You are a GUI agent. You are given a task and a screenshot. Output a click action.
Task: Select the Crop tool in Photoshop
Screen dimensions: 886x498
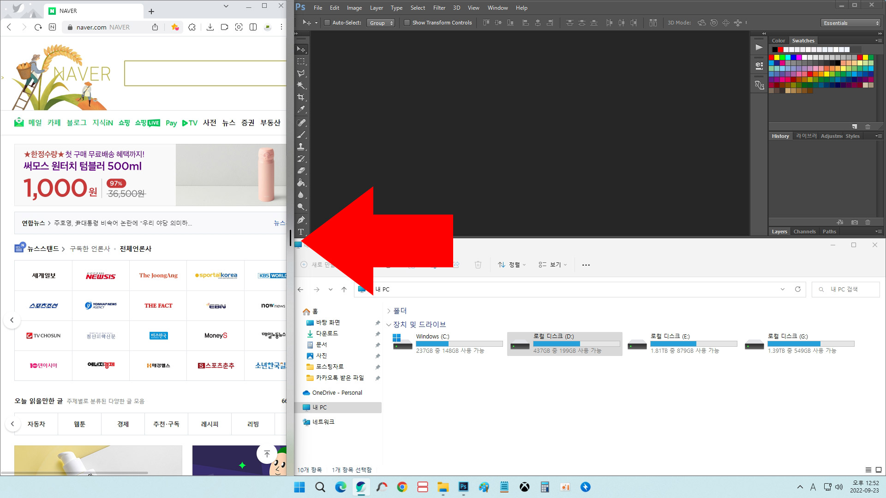click(301, 97)
